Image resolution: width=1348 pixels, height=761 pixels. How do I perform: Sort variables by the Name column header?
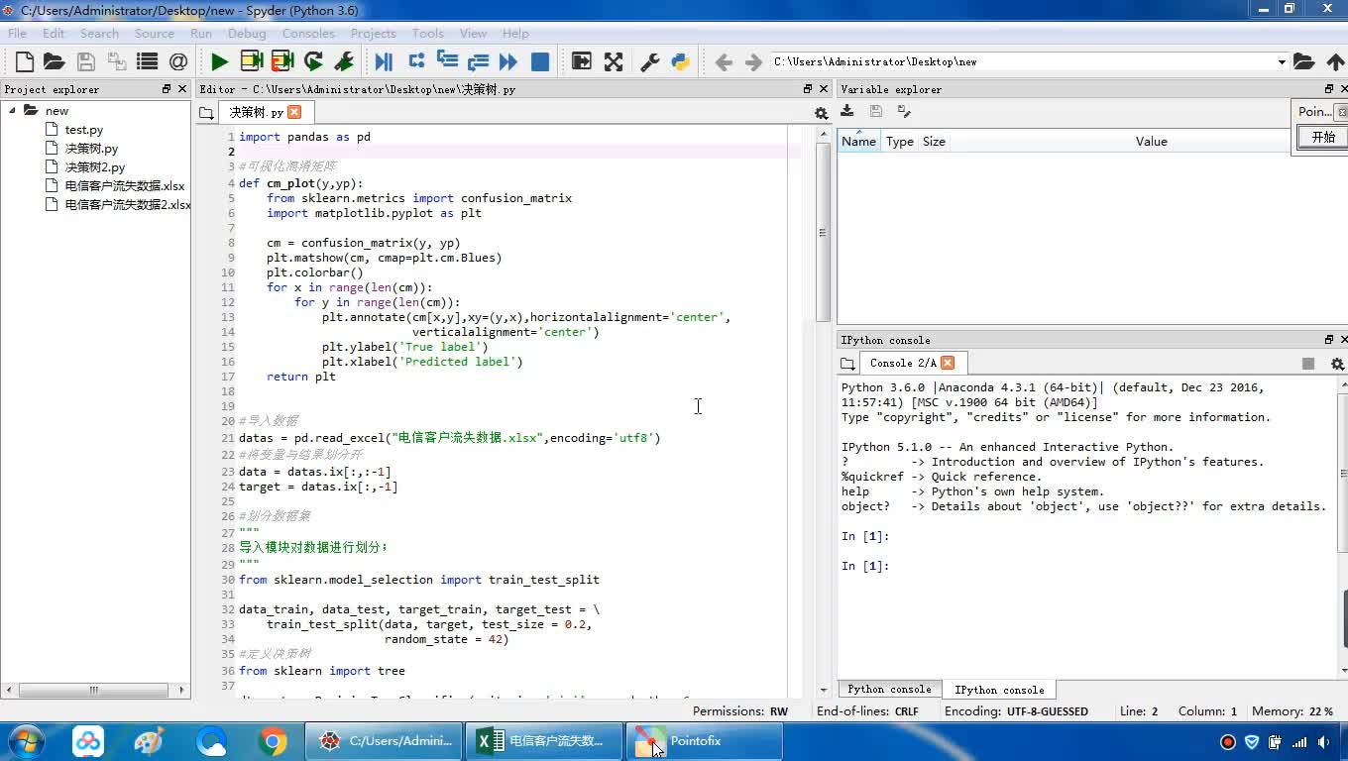858,142
